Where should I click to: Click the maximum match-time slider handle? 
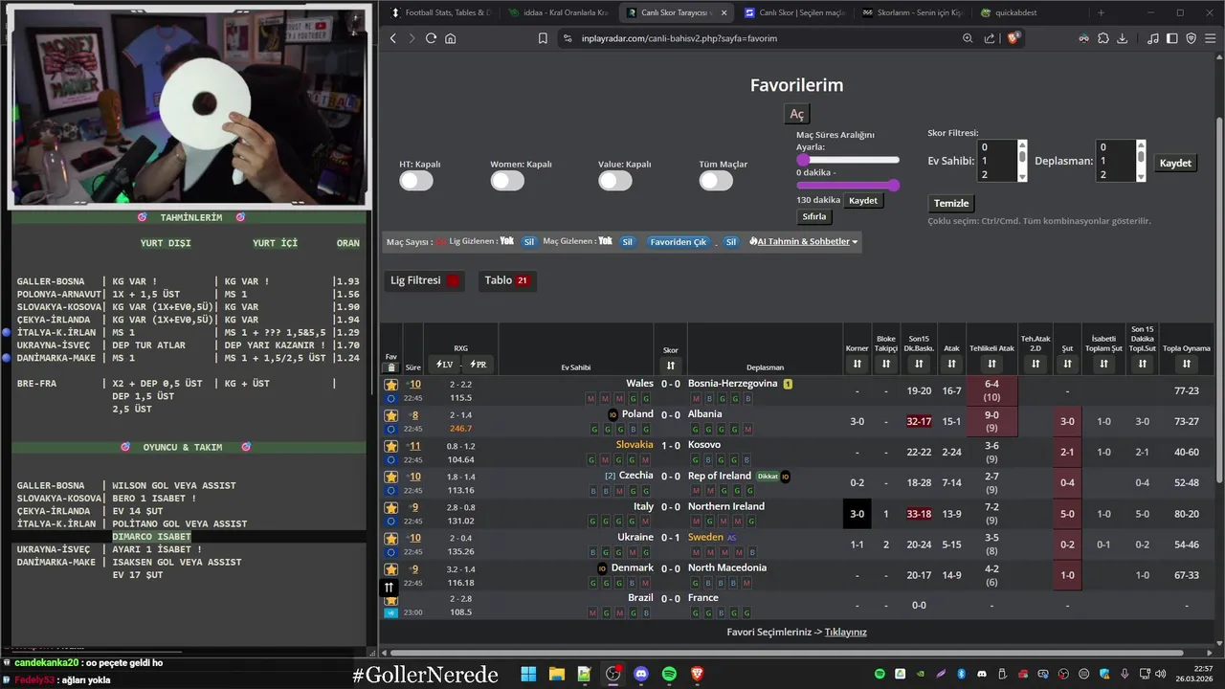(x=894, y=185)
